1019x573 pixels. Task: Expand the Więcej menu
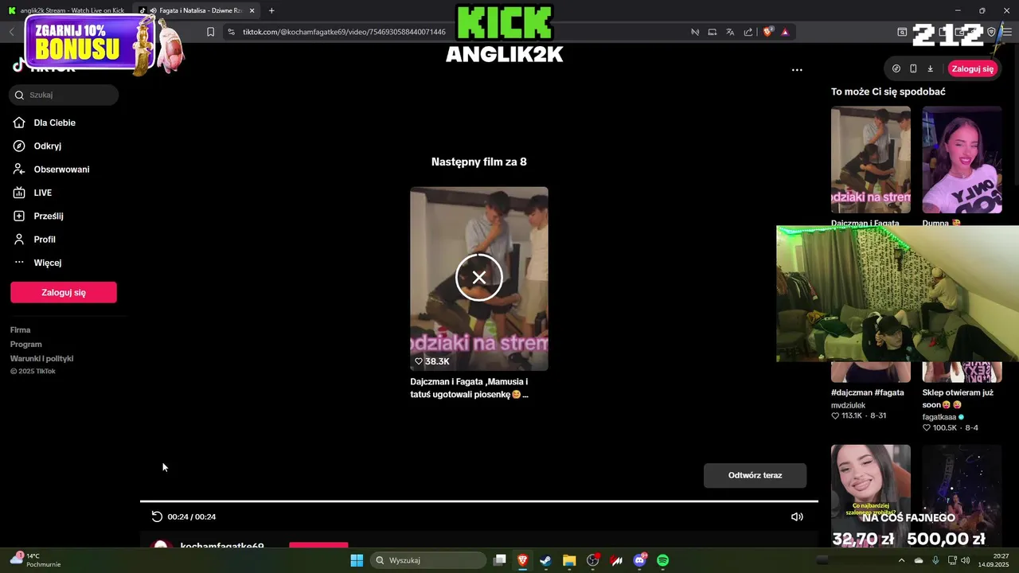coord(48,263)
